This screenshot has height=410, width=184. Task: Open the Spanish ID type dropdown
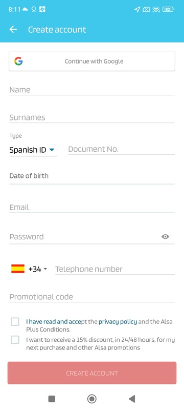(33, 150)
